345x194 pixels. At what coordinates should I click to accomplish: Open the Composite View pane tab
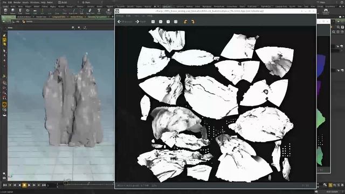point(59,17)
